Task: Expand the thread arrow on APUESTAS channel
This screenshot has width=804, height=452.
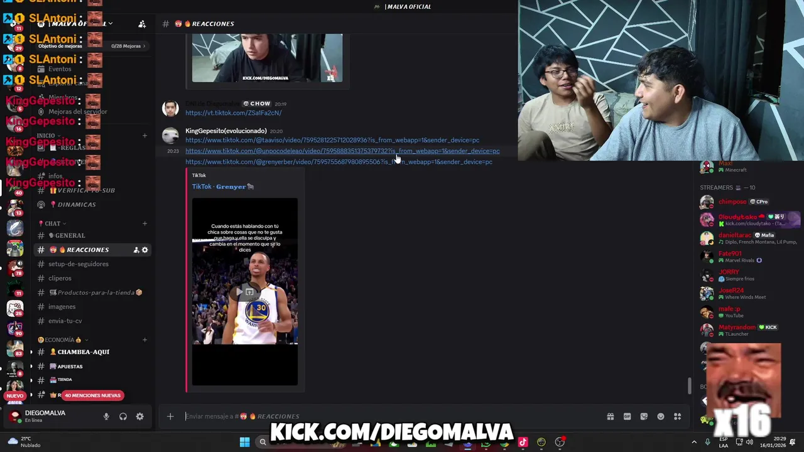Action: [x=31, y=366]
